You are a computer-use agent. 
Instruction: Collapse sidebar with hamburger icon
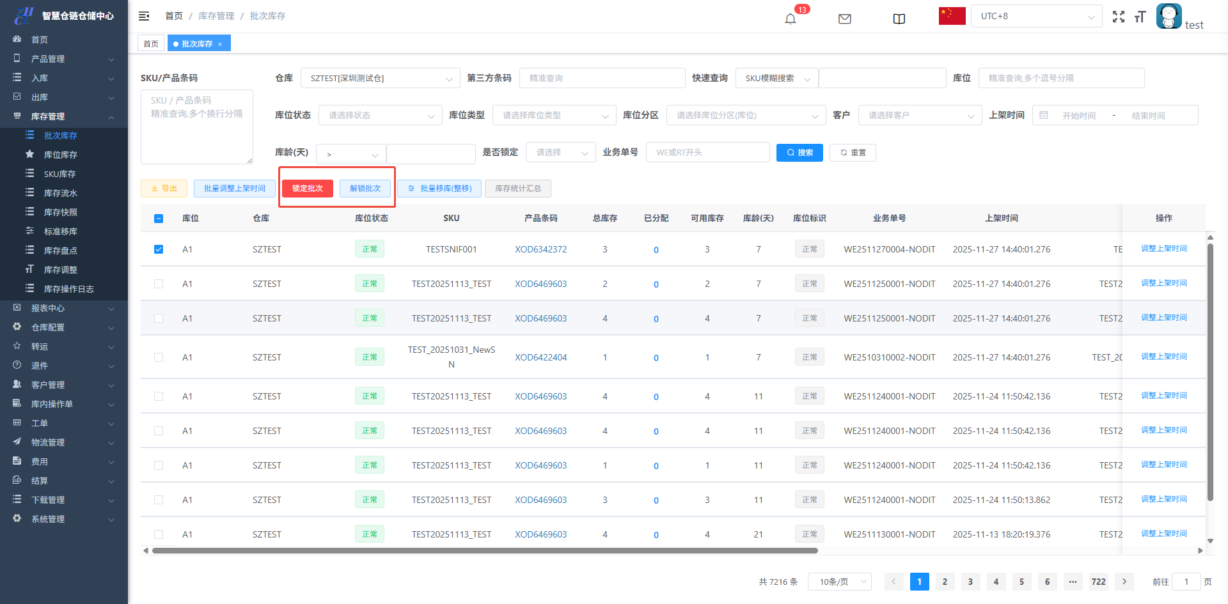(144, 16)
